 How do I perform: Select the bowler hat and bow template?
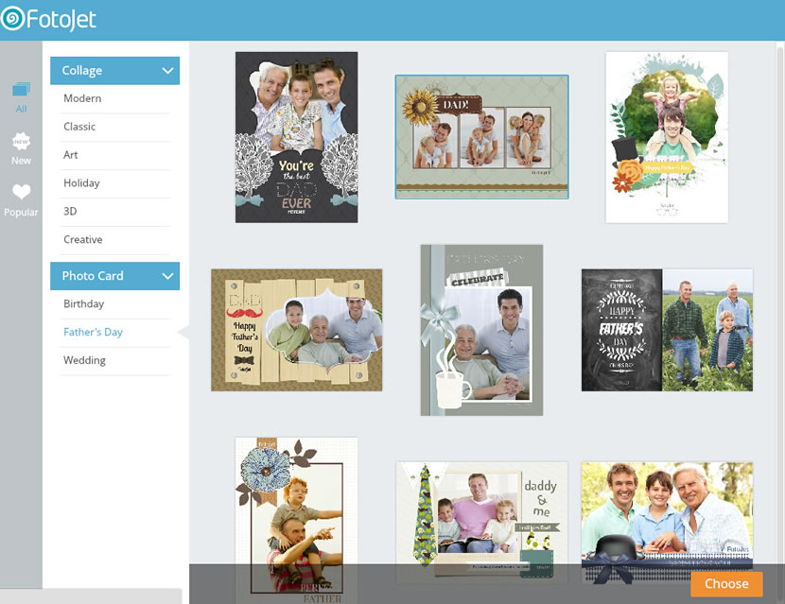pos(667,523)
